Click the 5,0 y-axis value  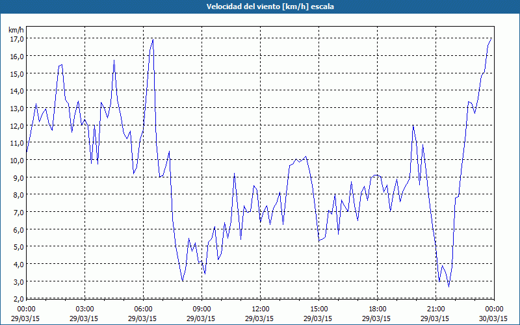tap(19, 248)
